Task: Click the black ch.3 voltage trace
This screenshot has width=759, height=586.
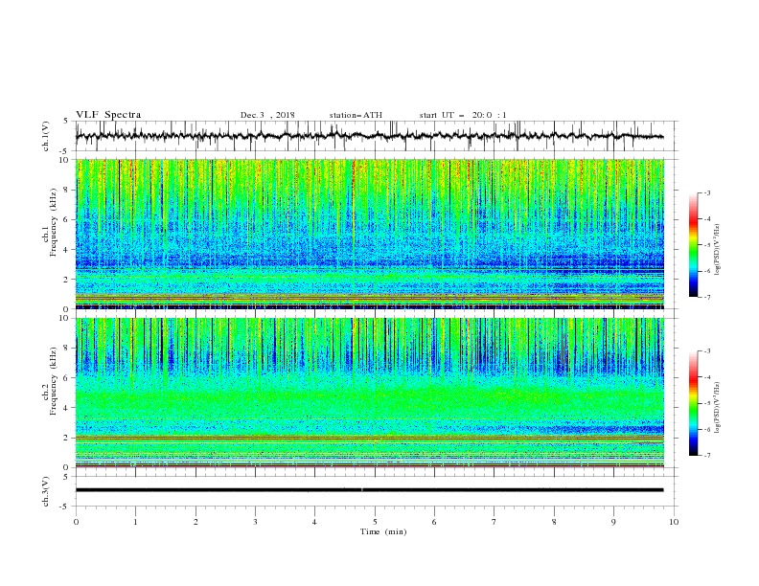Action: point(370,490)
